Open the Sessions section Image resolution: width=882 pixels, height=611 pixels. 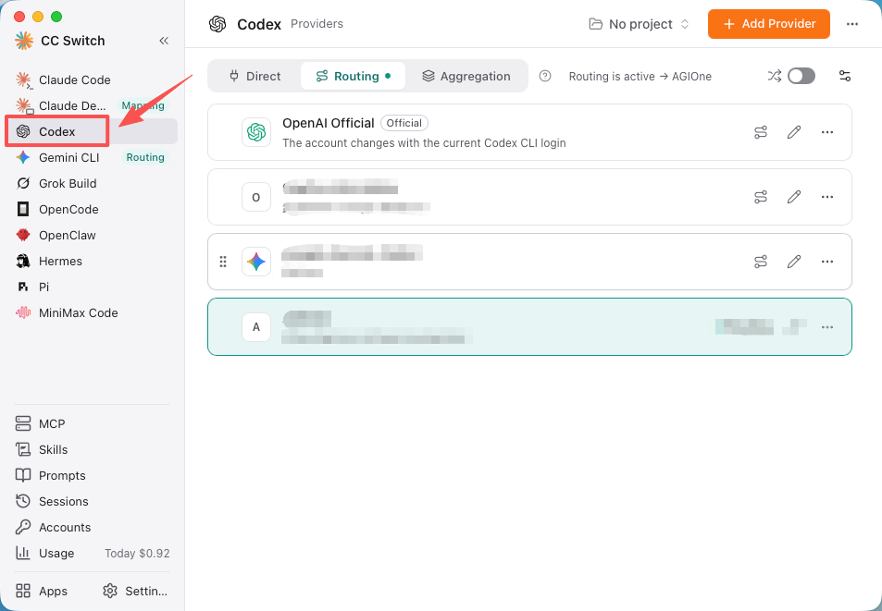point(92,501)
